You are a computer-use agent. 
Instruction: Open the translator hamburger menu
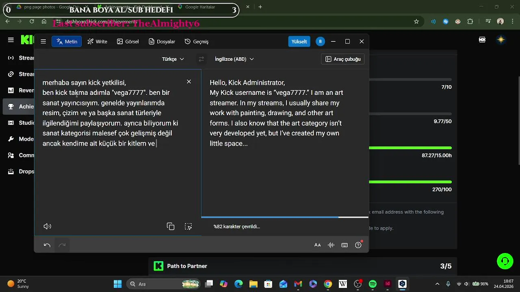point(43,41)
